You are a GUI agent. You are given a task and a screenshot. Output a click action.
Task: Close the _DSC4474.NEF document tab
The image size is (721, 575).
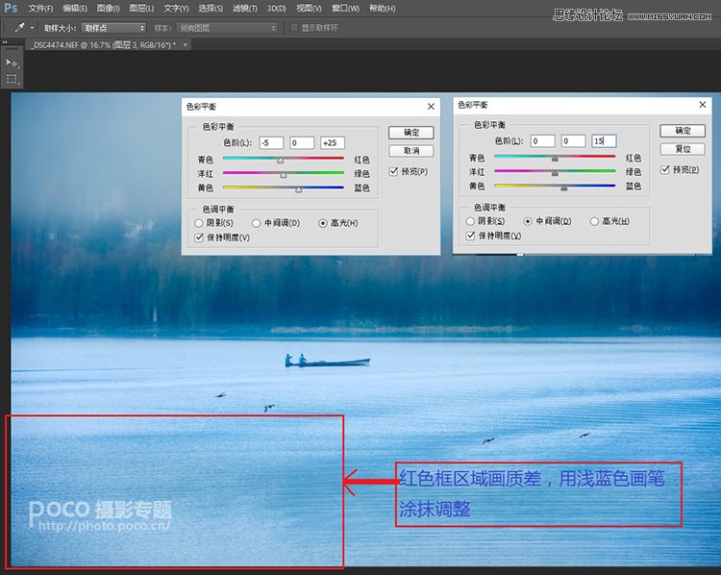click(x=186, y=44)
